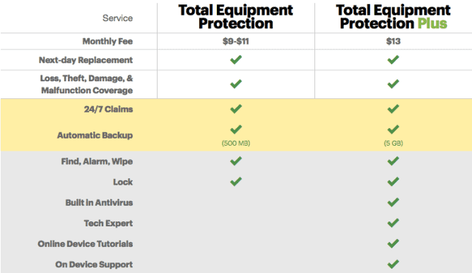Click the $13 monthly fee value
472x273 pixels.
click(393, 41)
